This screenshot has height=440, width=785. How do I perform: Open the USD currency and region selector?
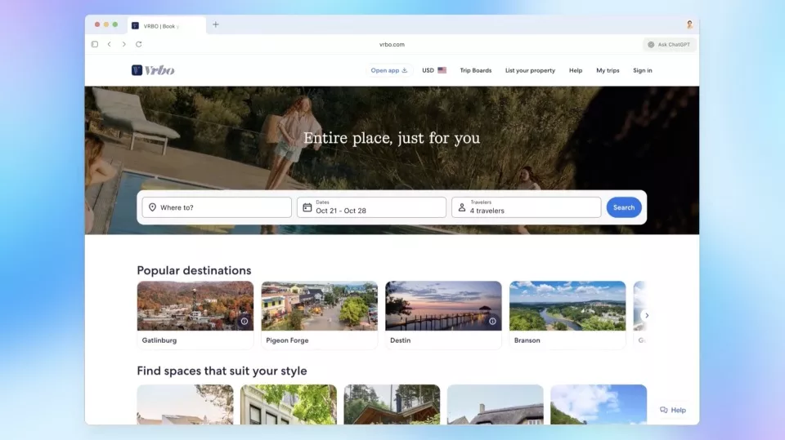click(x=434, y=70)
